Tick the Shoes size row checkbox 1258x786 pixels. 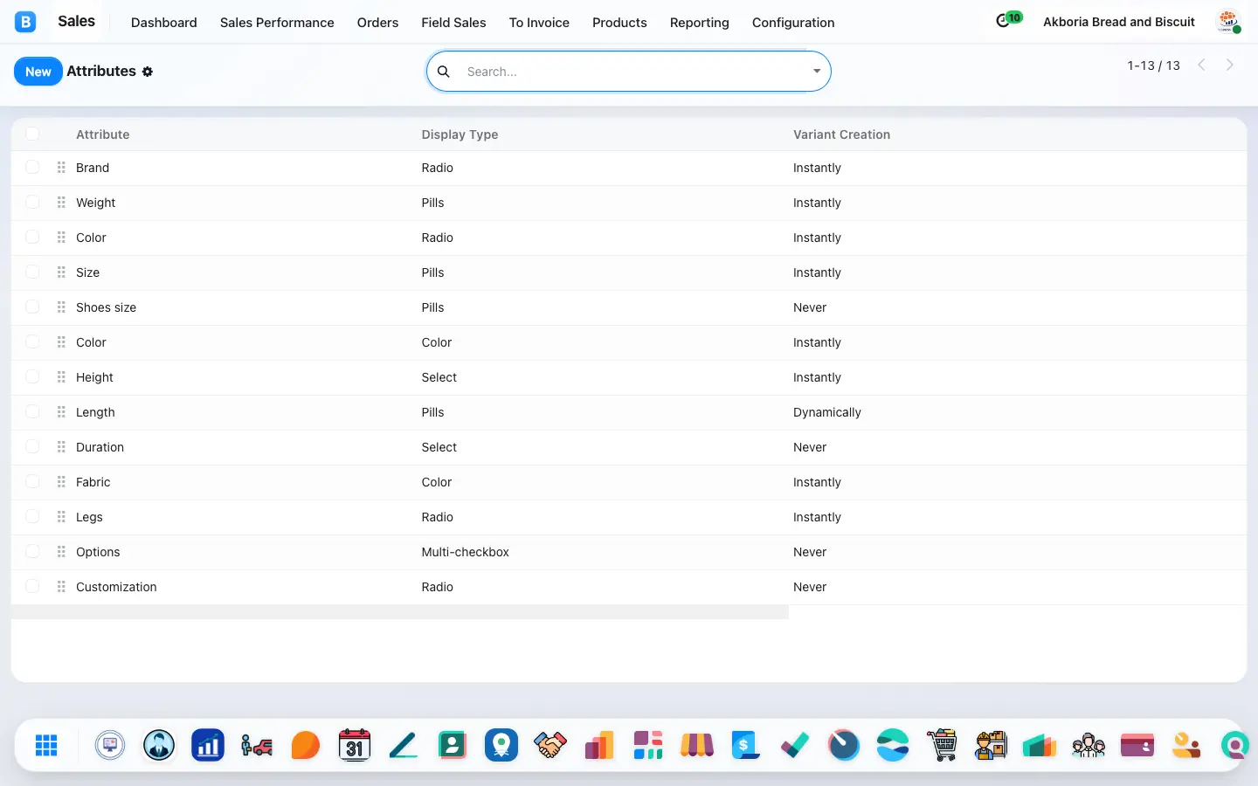pyautogui.click(x=32, y=307)
